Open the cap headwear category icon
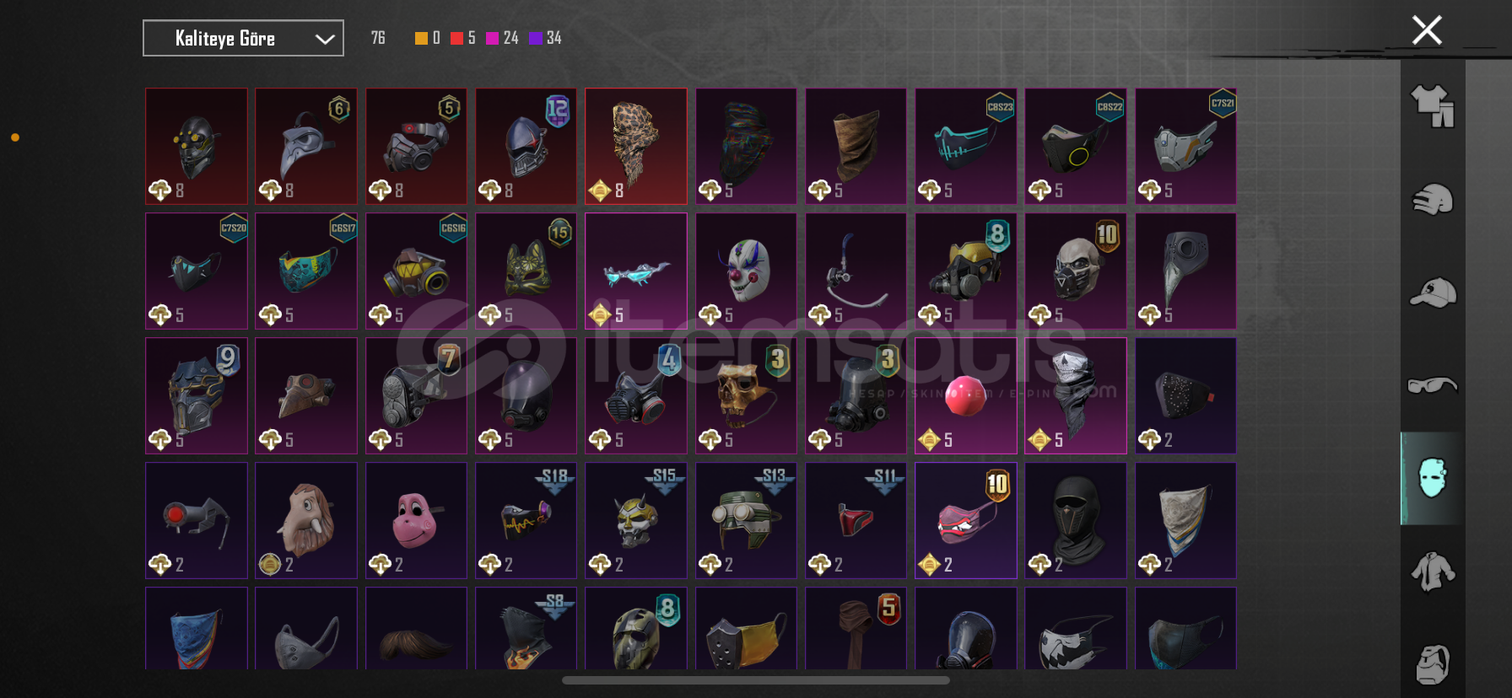Image resolution: width=1512 pixels, height=698 pixels. pos(1433,293)
